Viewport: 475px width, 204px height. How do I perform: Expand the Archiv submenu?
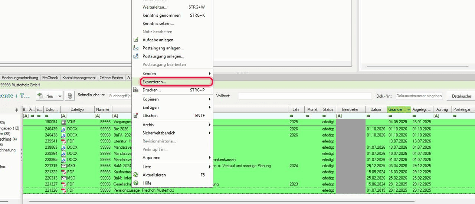pos(172,125)
